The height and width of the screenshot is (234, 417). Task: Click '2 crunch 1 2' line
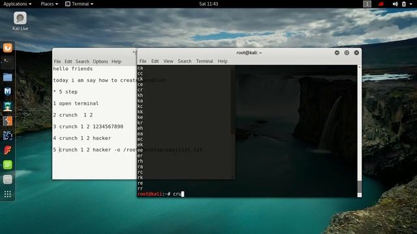point(73,115)
